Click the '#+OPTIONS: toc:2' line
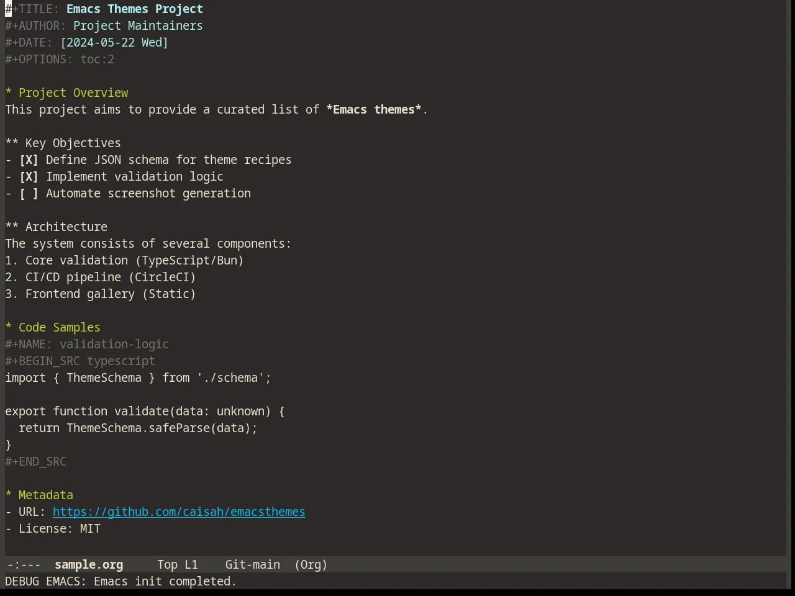Viewport: 795px width, 596px height. [x=60, y=59]
